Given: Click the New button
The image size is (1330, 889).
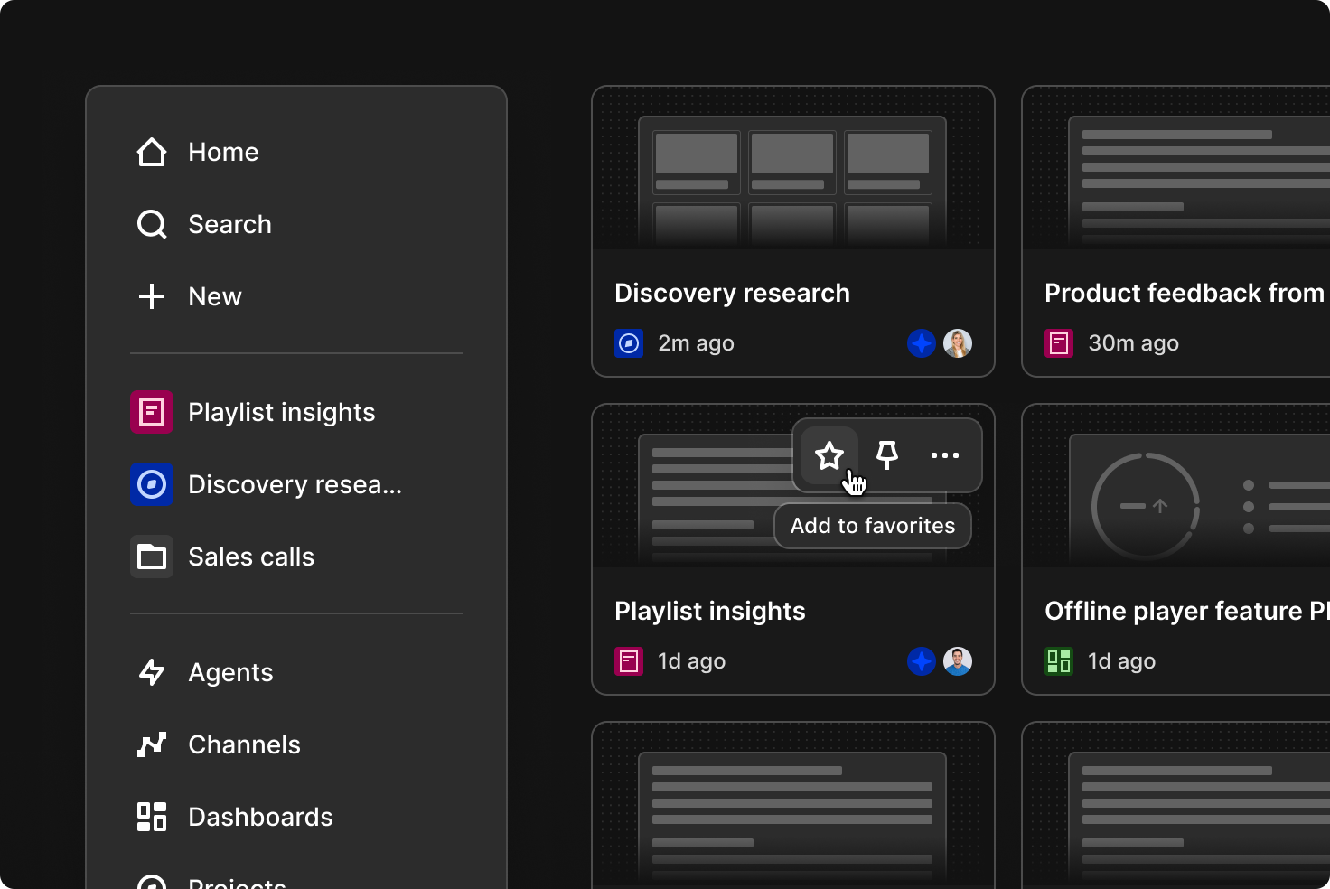Looking at the screenshot, I should (214, 296).
